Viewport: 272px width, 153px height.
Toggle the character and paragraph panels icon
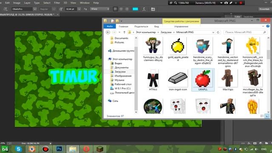(153, 9)
